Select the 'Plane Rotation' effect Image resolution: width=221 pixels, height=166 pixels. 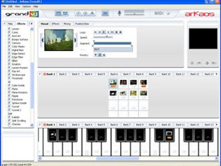pyautogui.click(x=20, y=92)
